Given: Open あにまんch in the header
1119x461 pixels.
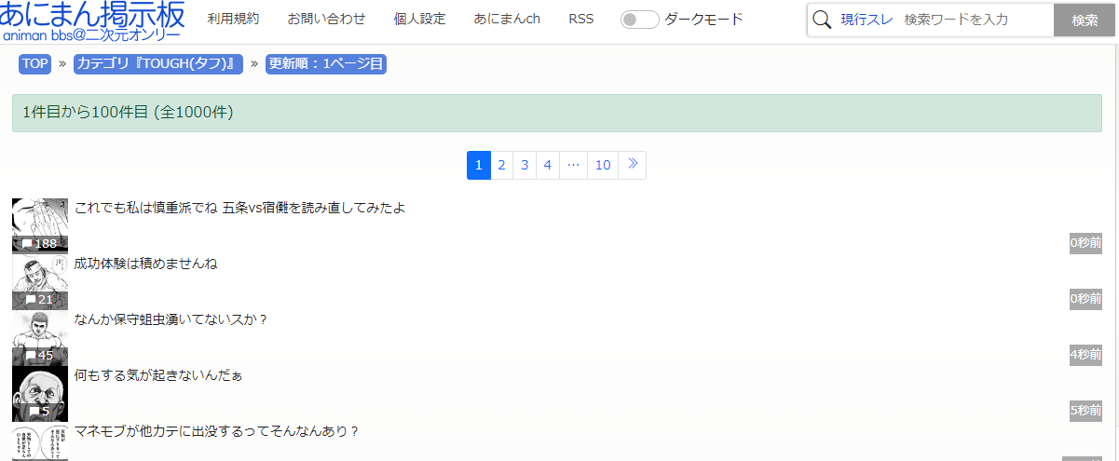Looking at the screenshot, I should pos(507,20).
